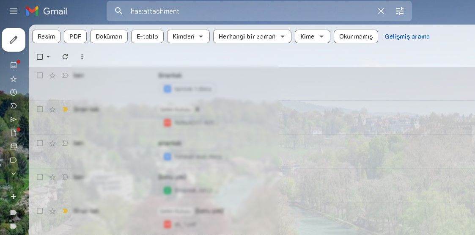This screenshot has height=235, width=475.
Task: Open Inbox from the sidebar
Action: (14, 65)
